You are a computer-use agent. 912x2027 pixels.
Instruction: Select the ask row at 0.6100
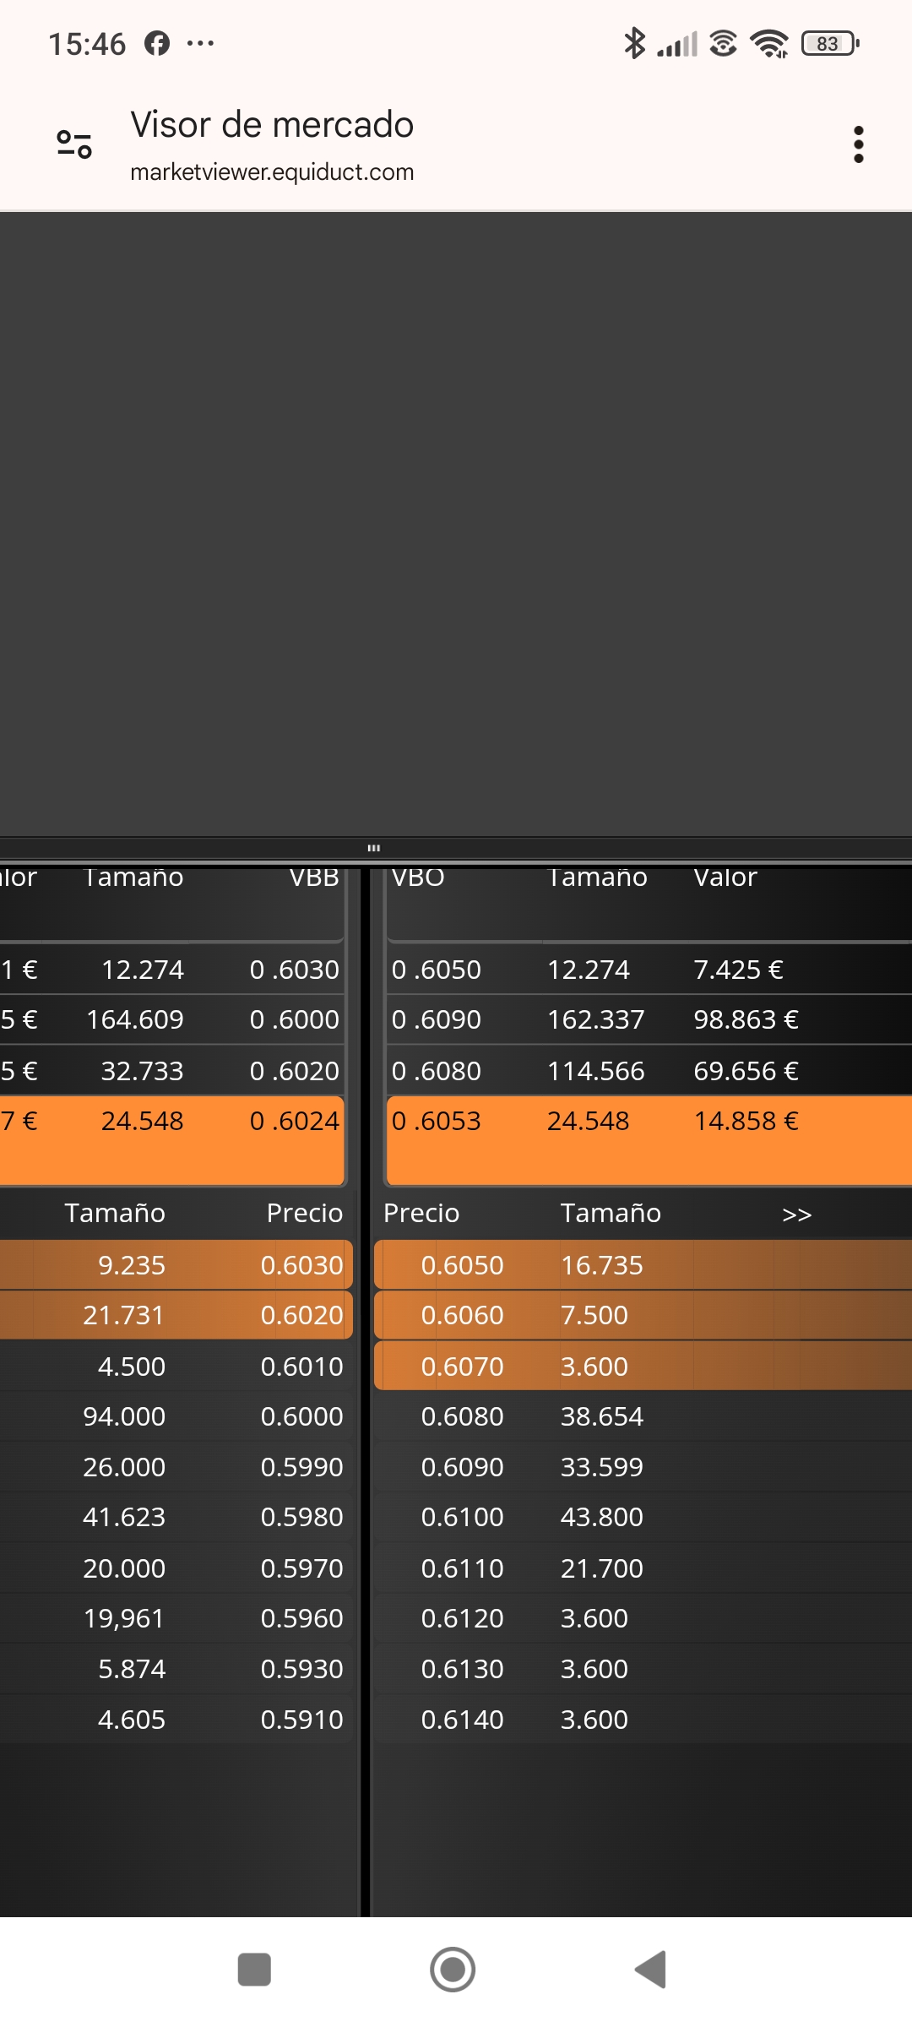point(643,1517)
